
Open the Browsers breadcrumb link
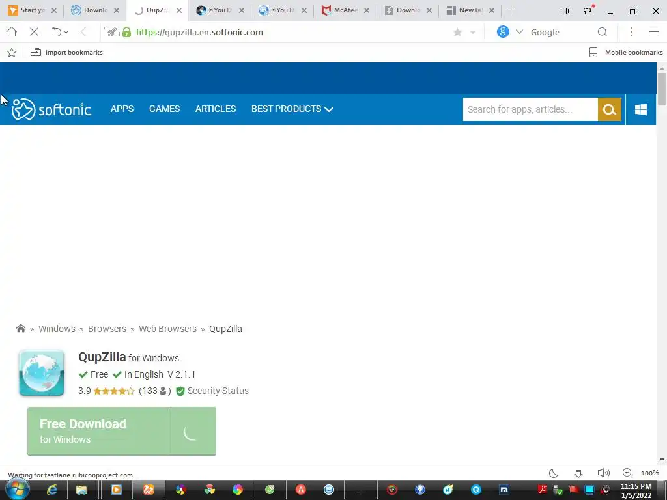[107, 329]
